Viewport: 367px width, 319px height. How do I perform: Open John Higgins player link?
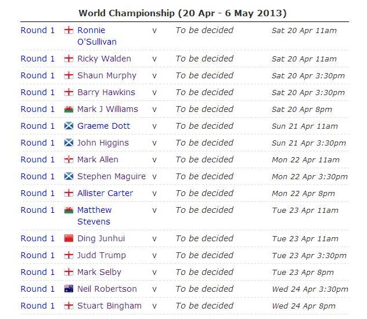click(x=103, y=143)
